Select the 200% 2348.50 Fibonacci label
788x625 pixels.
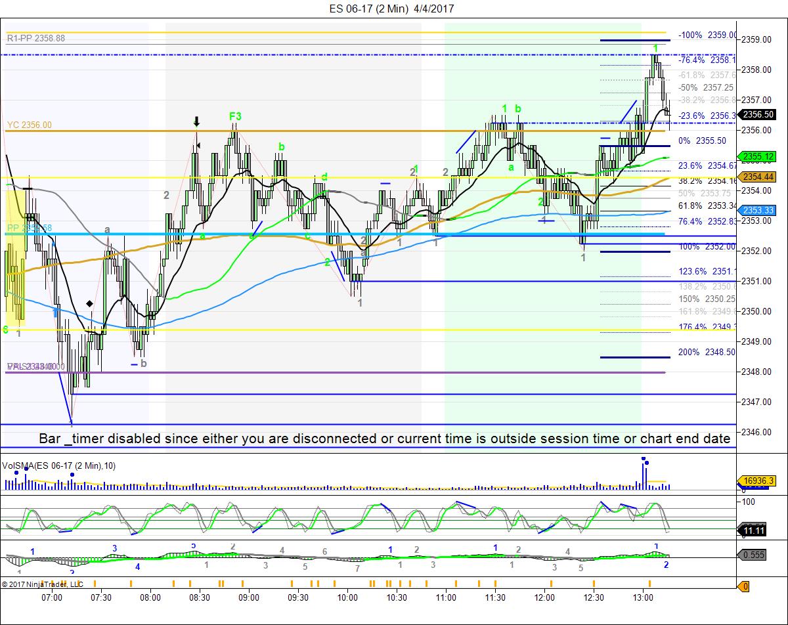[x=707, y=352]
